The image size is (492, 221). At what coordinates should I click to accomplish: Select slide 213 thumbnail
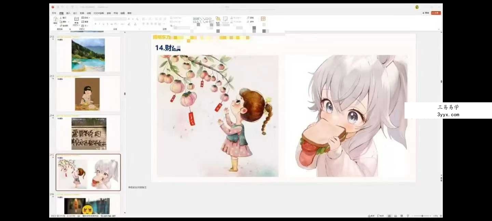(88, 94)
